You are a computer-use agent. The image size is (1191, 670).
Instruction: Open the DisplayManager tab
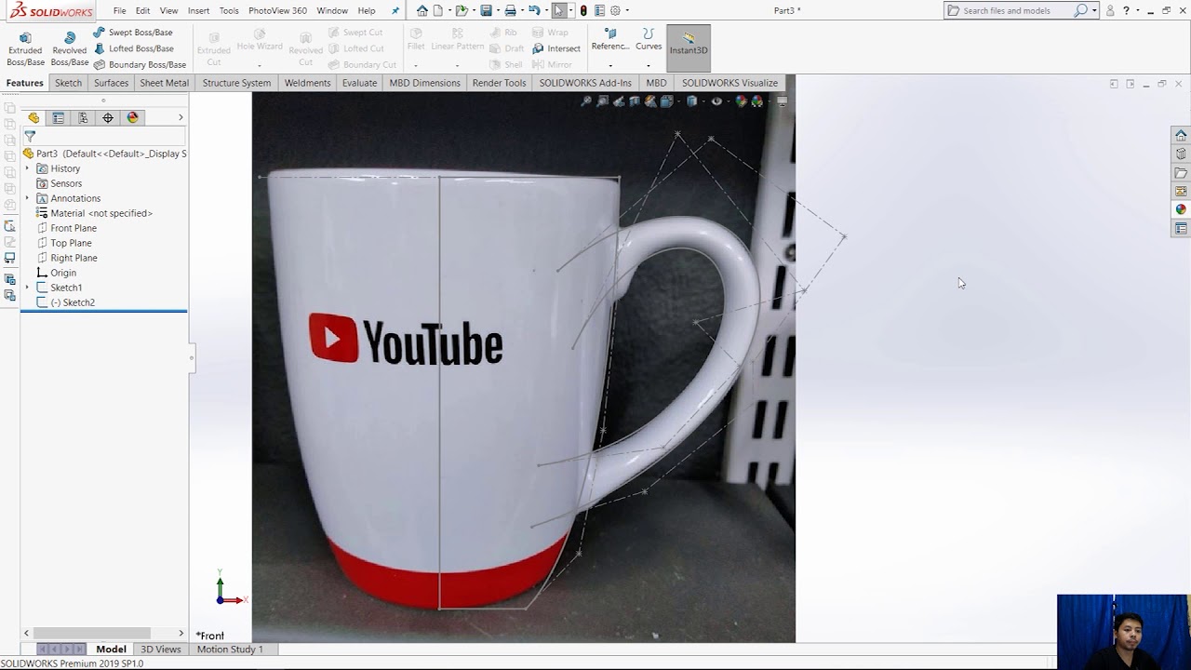coord(133,117)
